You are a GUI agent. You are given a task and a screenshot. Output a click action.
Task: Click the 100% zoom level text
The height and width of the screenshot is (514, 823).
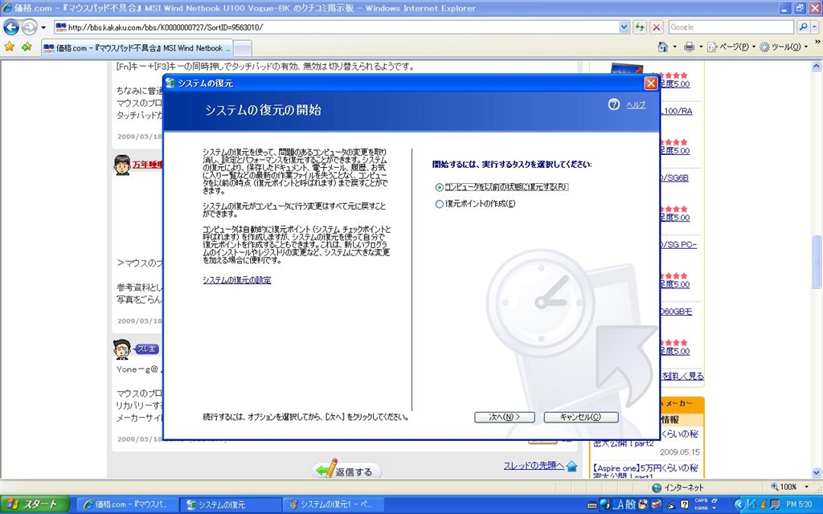pos(788,487)
